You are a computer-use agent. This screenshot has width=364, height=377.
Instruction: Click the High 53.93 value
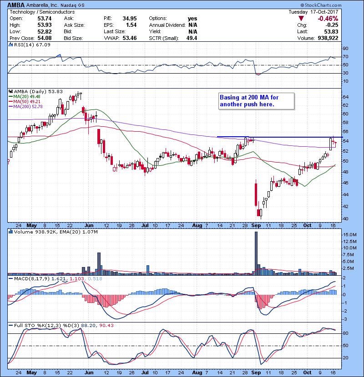coord(45,25)
